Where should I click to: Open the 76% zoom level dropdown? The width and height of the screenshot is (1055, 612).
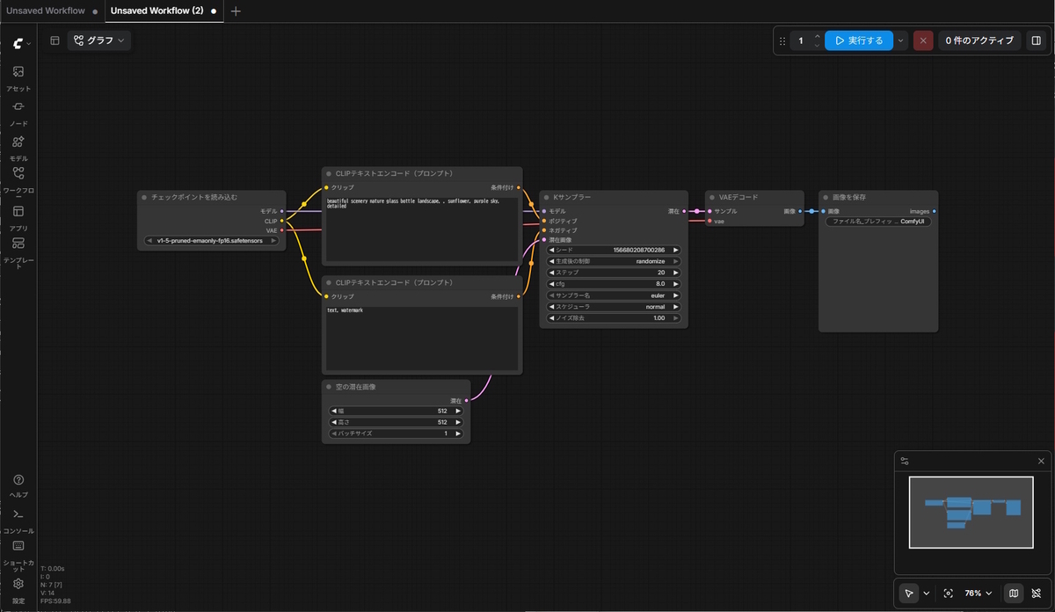(979, 594)
